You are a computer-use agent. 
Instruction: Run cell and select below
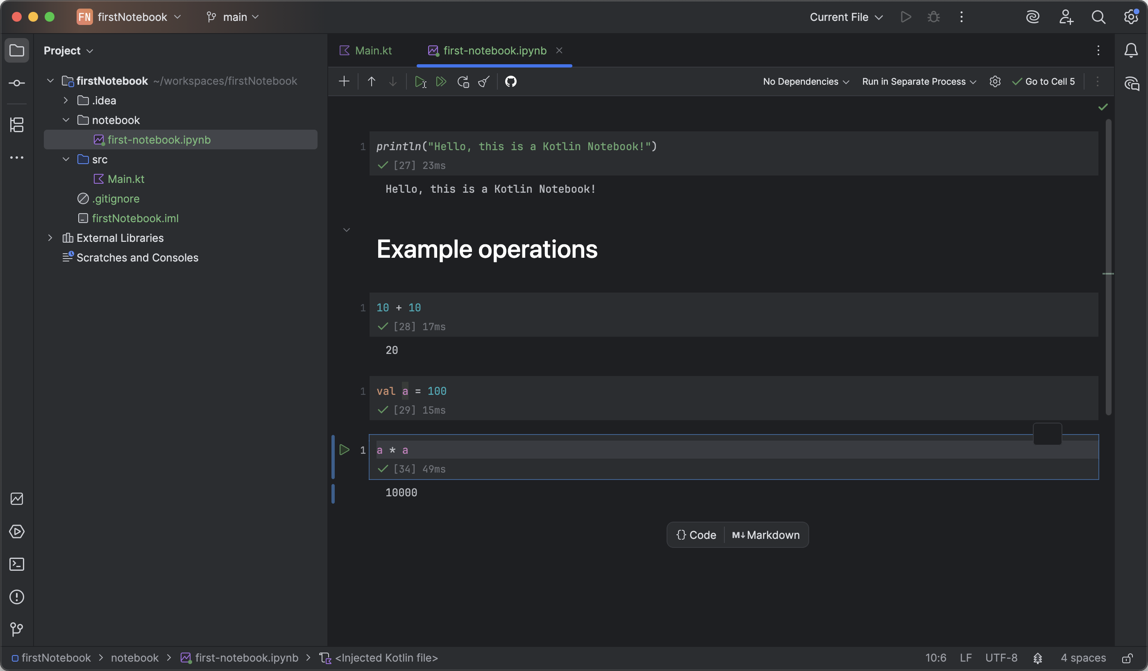pyautogui.click(x=420, y=81)
